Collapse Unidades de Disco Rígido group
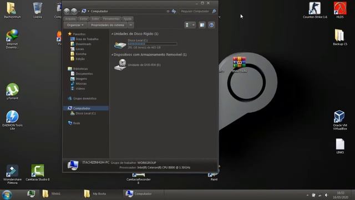Screen dimensions: 355x200 tap(112, 34)
